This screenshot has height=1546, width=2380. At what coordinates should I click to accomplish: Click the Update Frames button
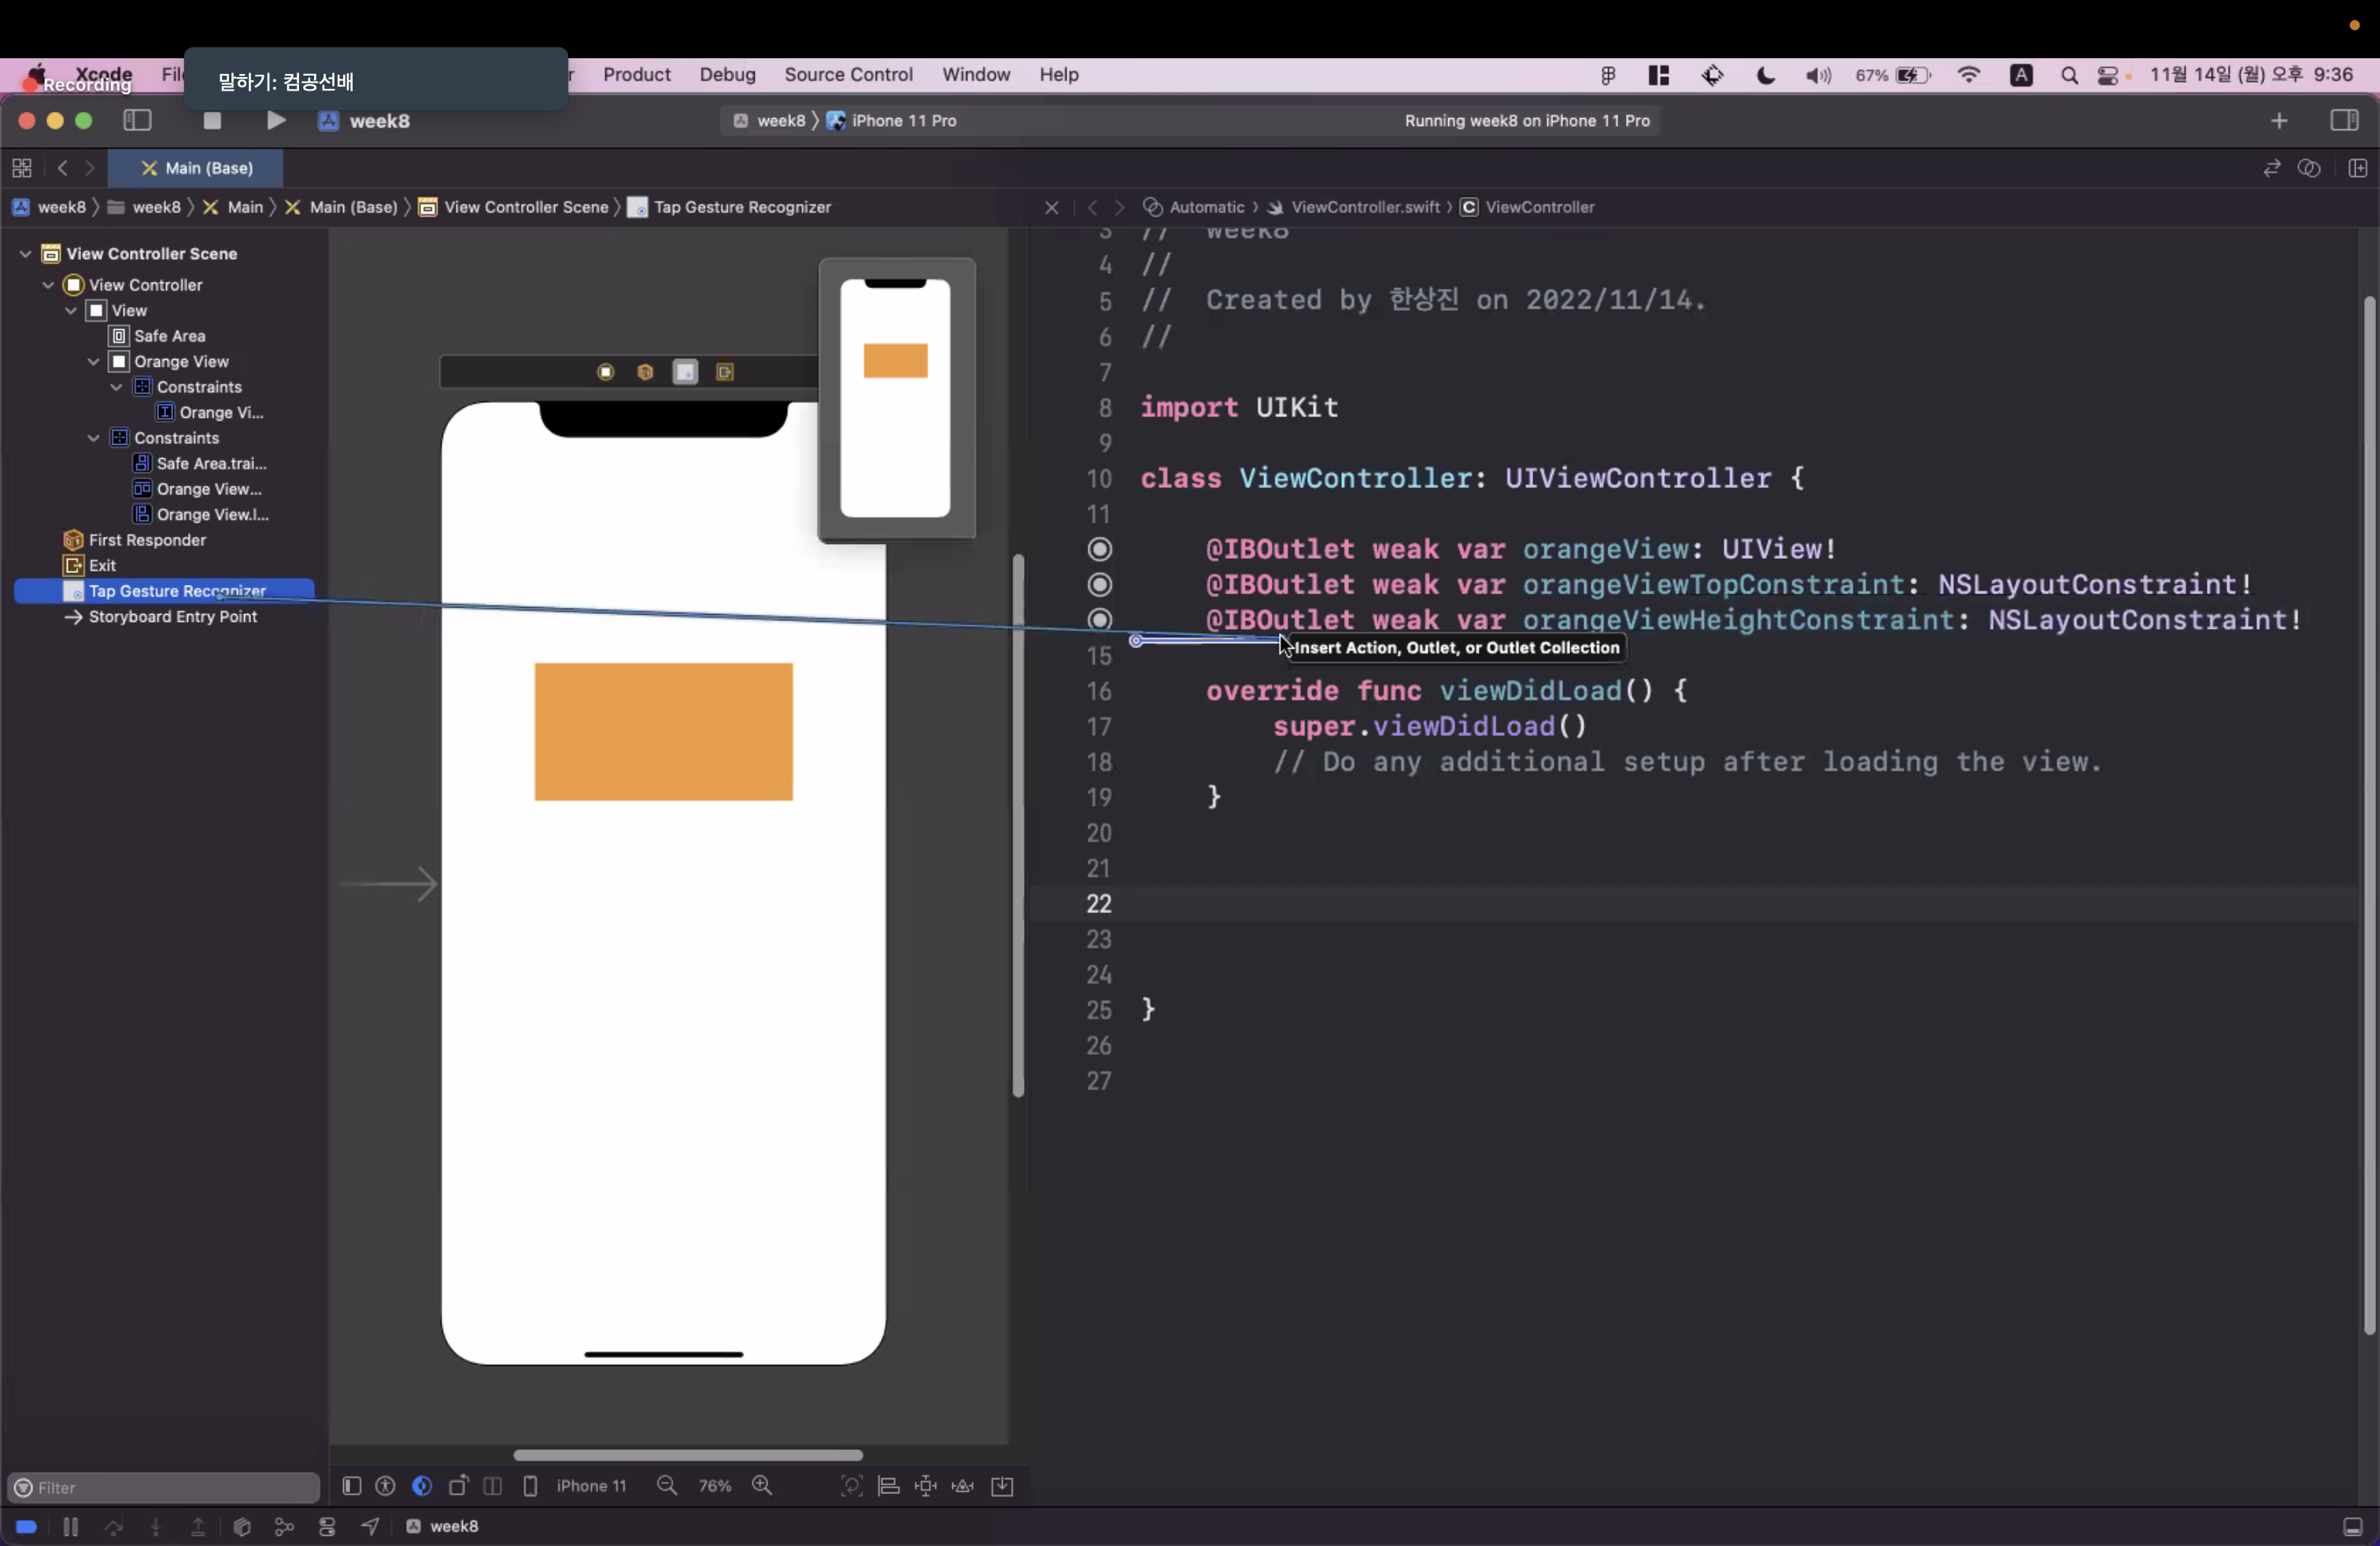851,1486
